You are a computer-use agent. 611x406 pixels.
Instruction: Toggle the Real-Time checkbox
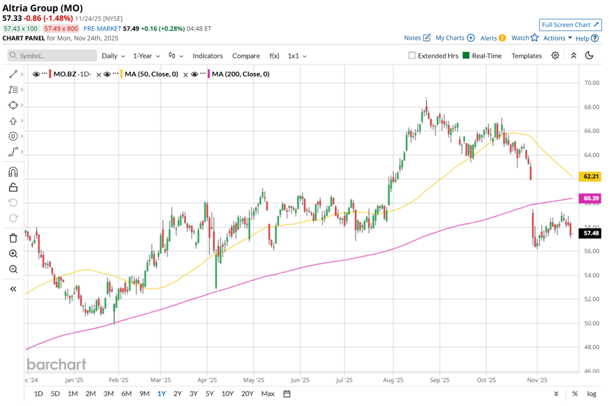click(x=466, y=56)
